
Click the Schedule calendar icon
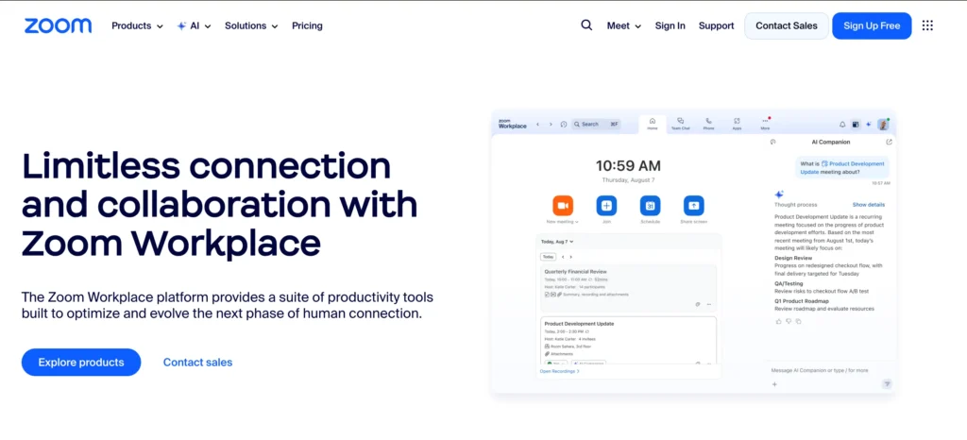(650, 205)
